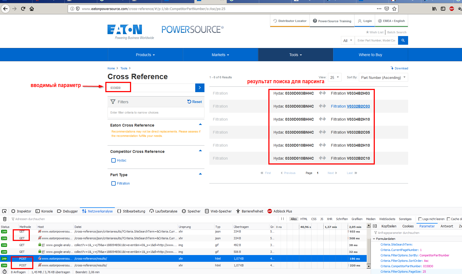Collapse Eaton Cross Reference section
The height and width of the screenshot is (274, 462).
(x=200, y=124)
